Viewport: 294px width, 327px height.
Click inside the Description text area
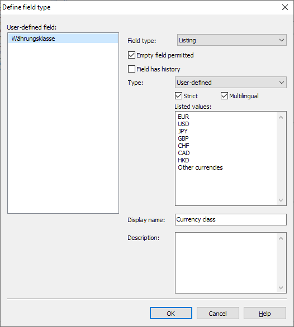pos(226,263)
